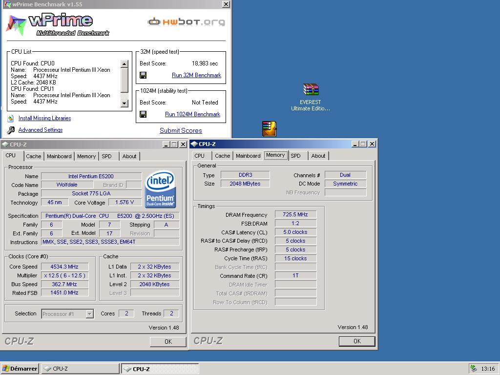Click the Cycle Time value 15 clocks
This screenshot has width=500, height=375.
tap(295, 258)
